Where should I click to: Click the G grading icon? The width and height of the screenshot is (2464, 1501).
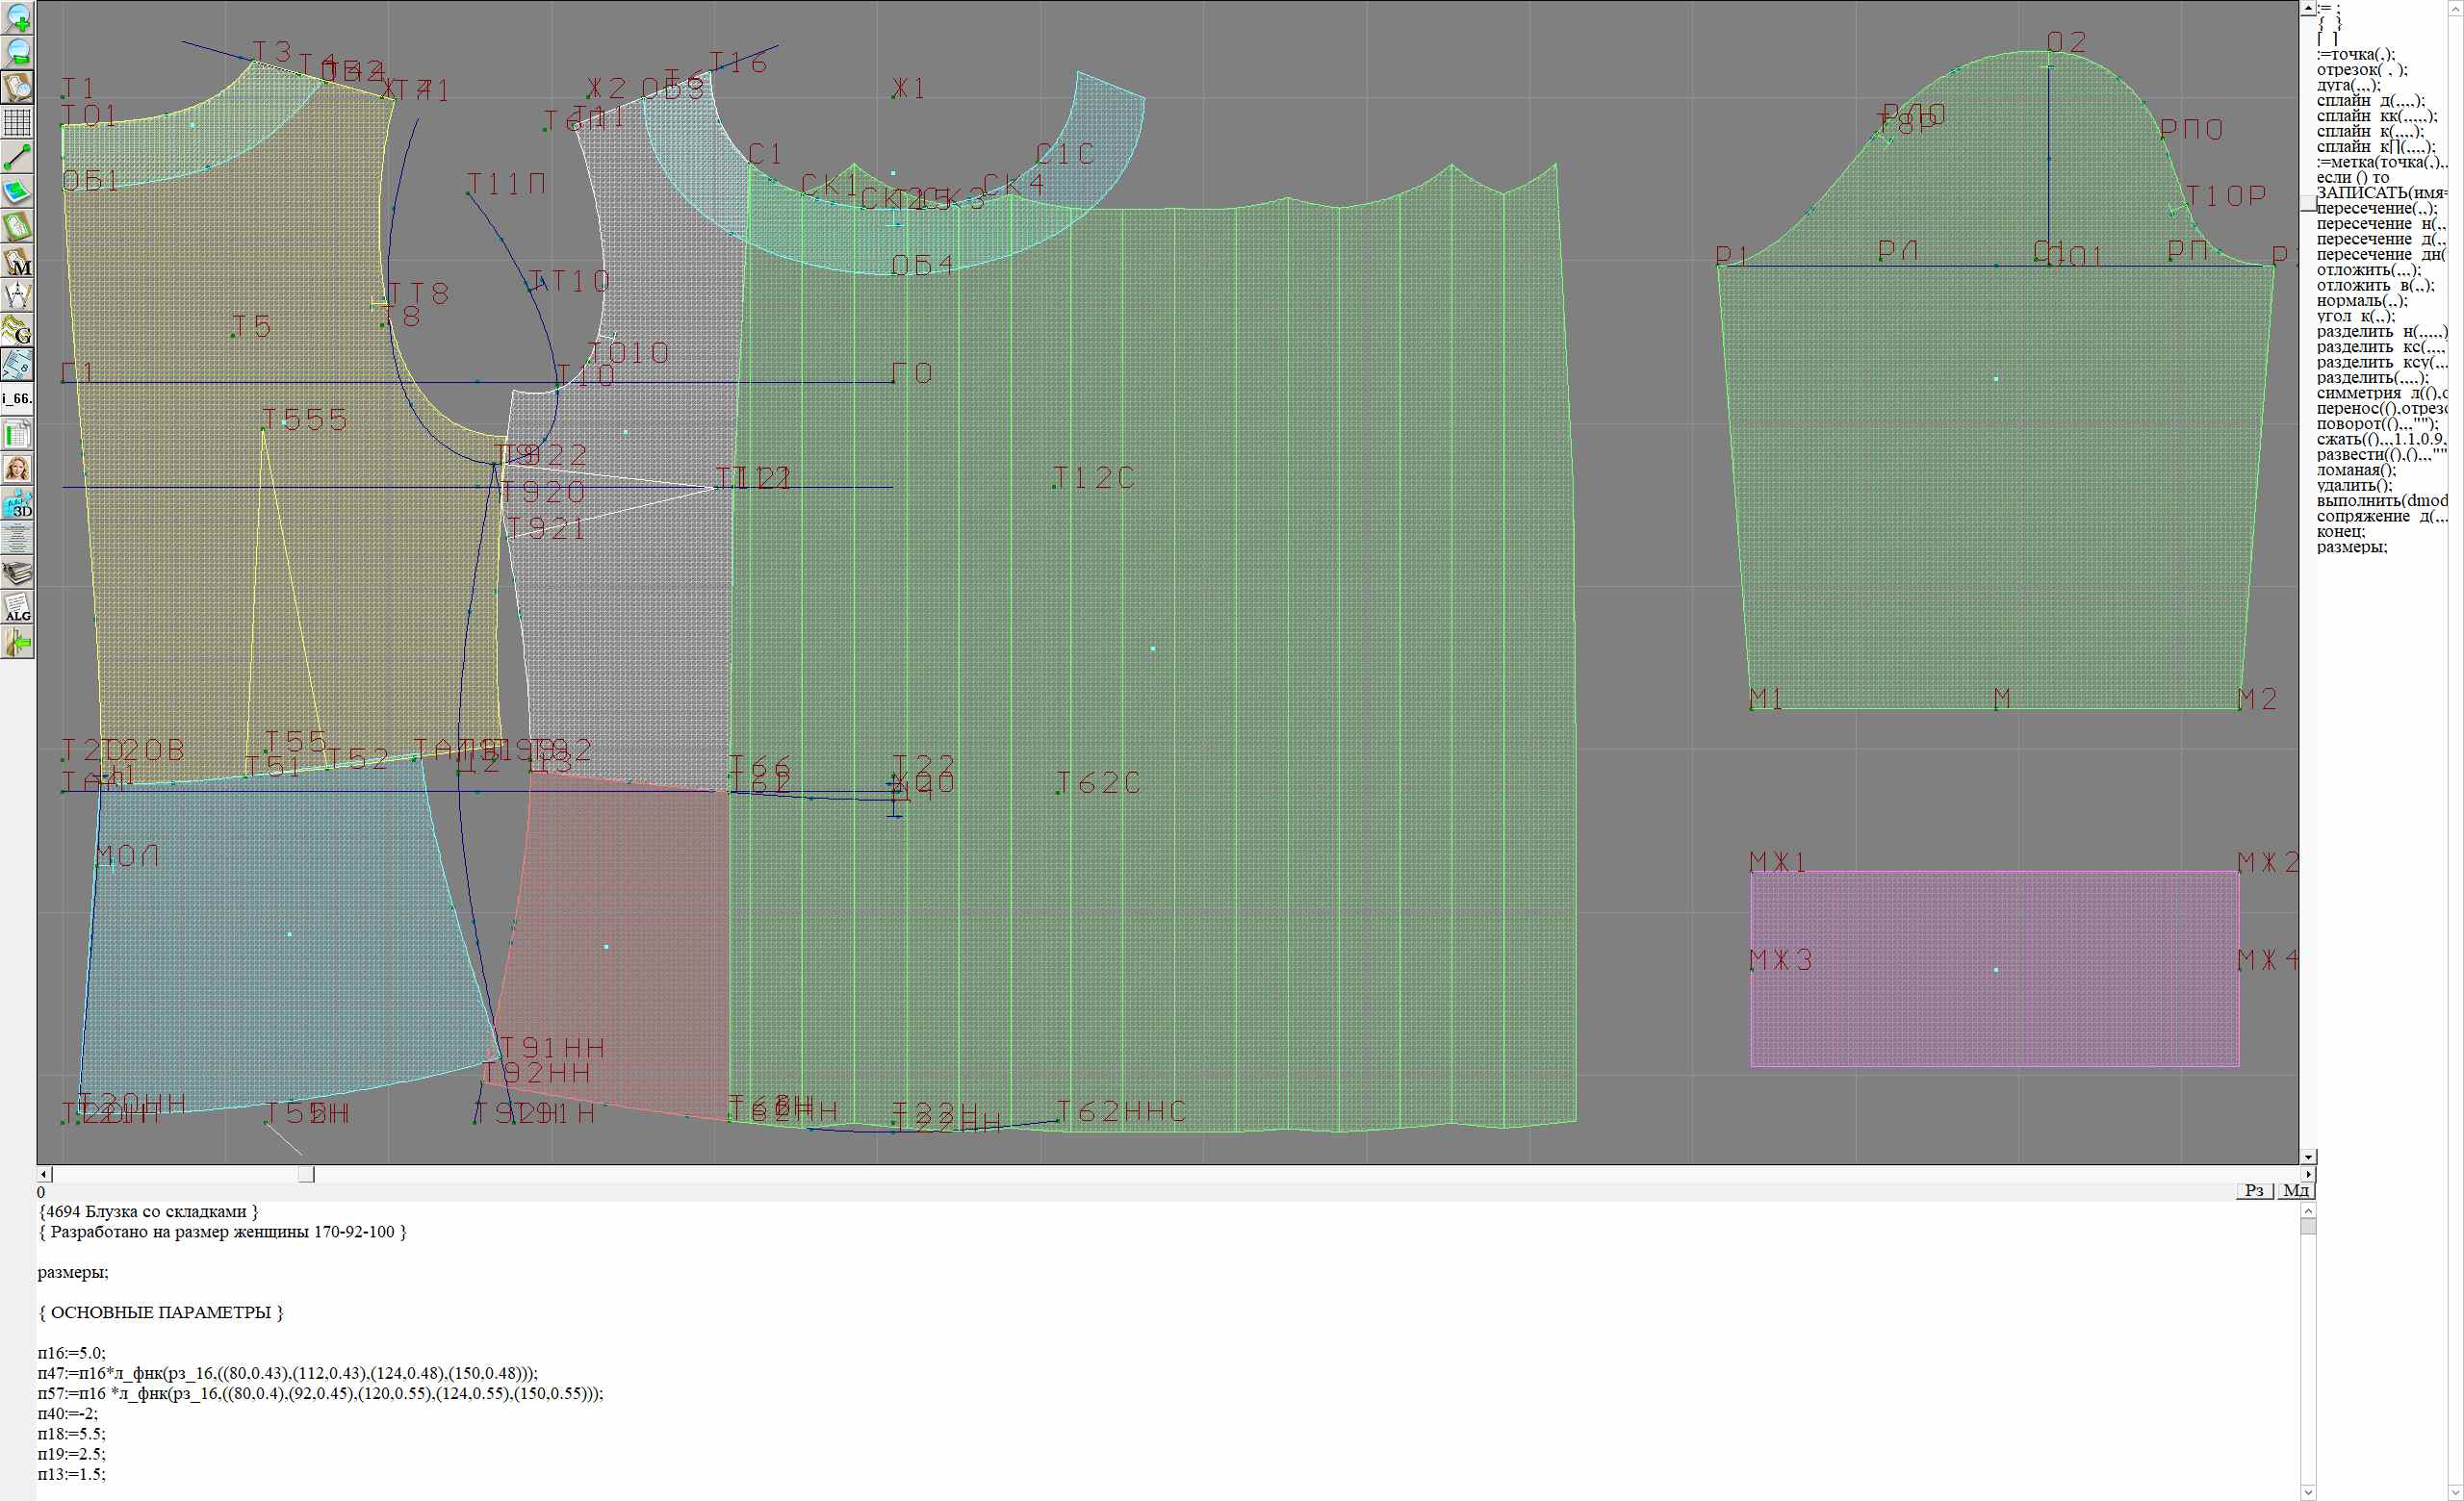(x=17, y=330)
